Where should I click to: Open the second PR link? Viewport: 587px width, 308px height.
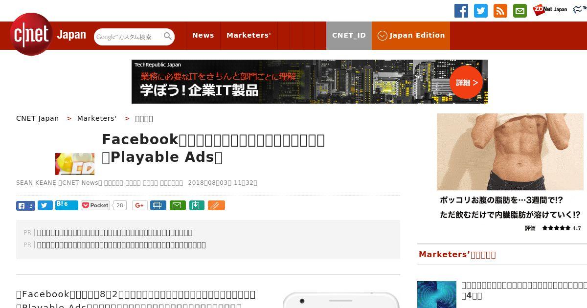(121, 245)
